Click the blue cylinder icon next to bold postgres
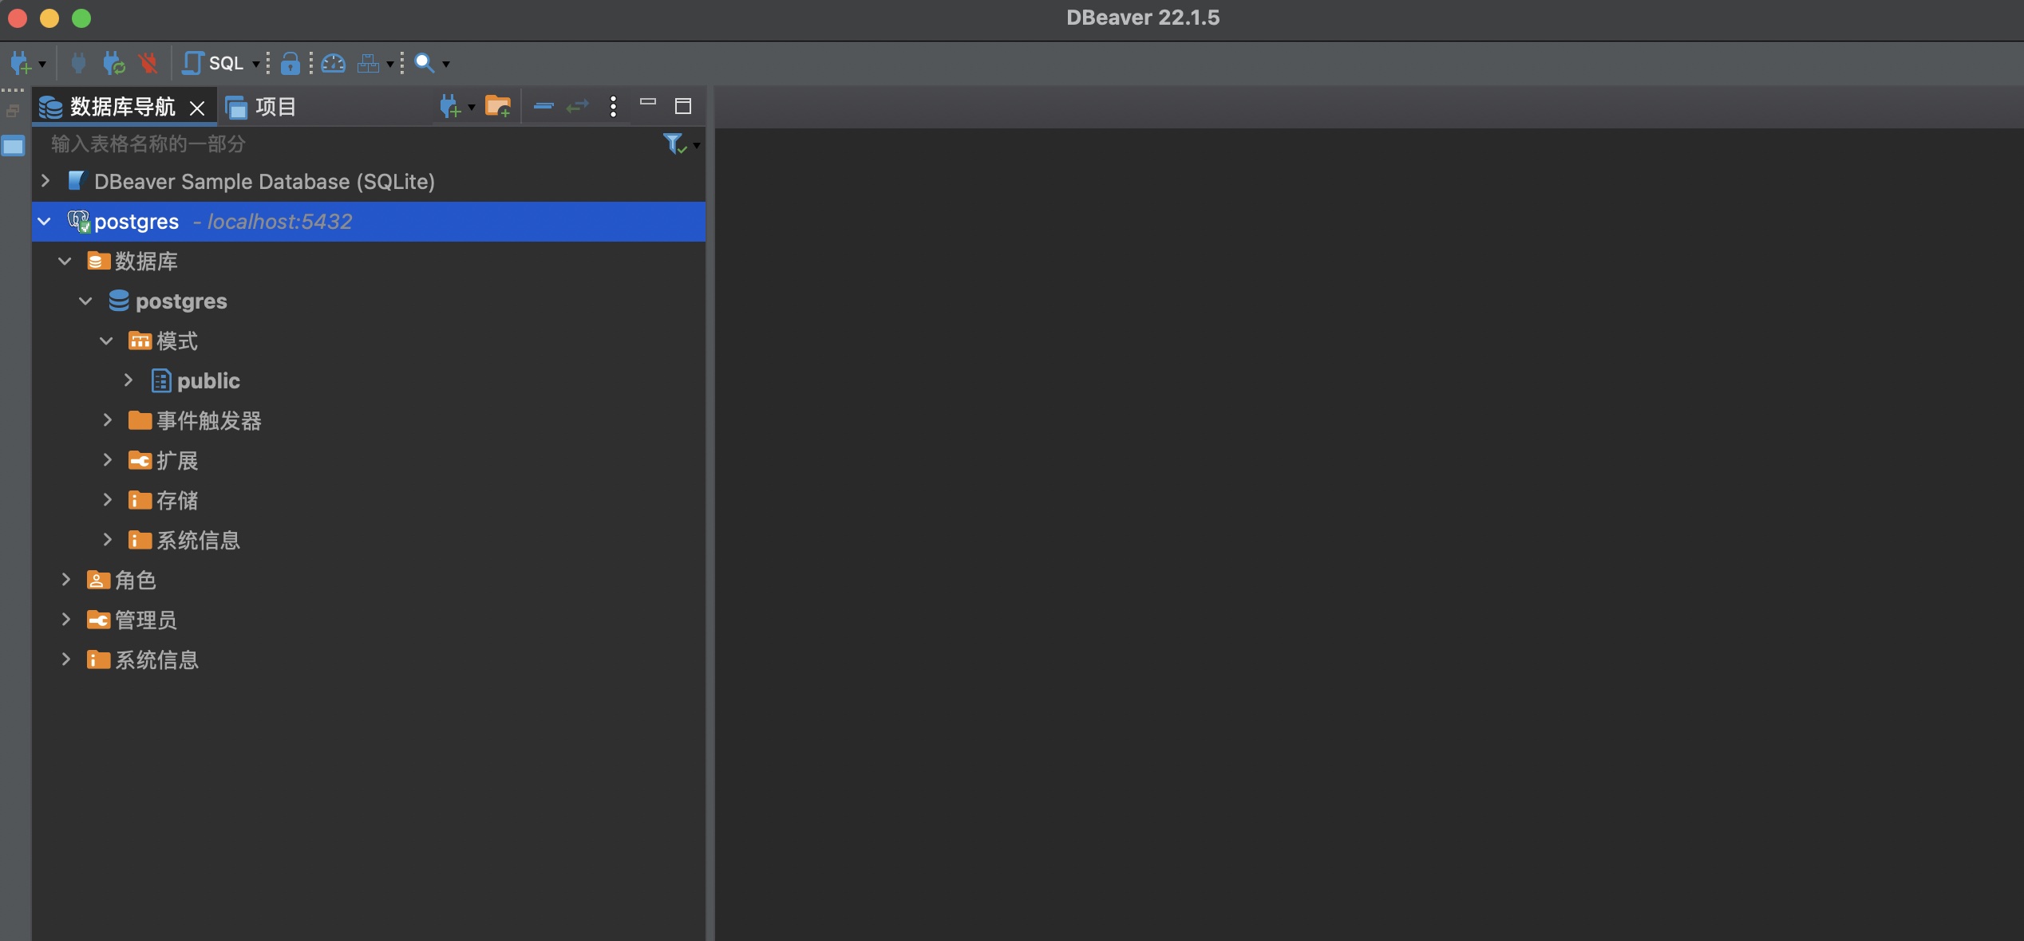This screenshot has height=941, width=2024. pyautogui.click(x=119, y=301)
